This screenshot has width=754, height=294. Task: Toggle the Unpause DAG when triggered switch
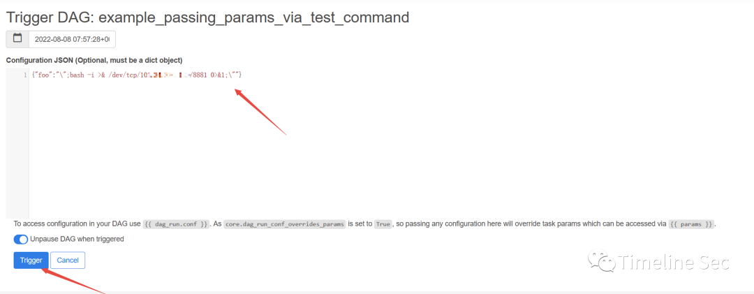point(21,239)
